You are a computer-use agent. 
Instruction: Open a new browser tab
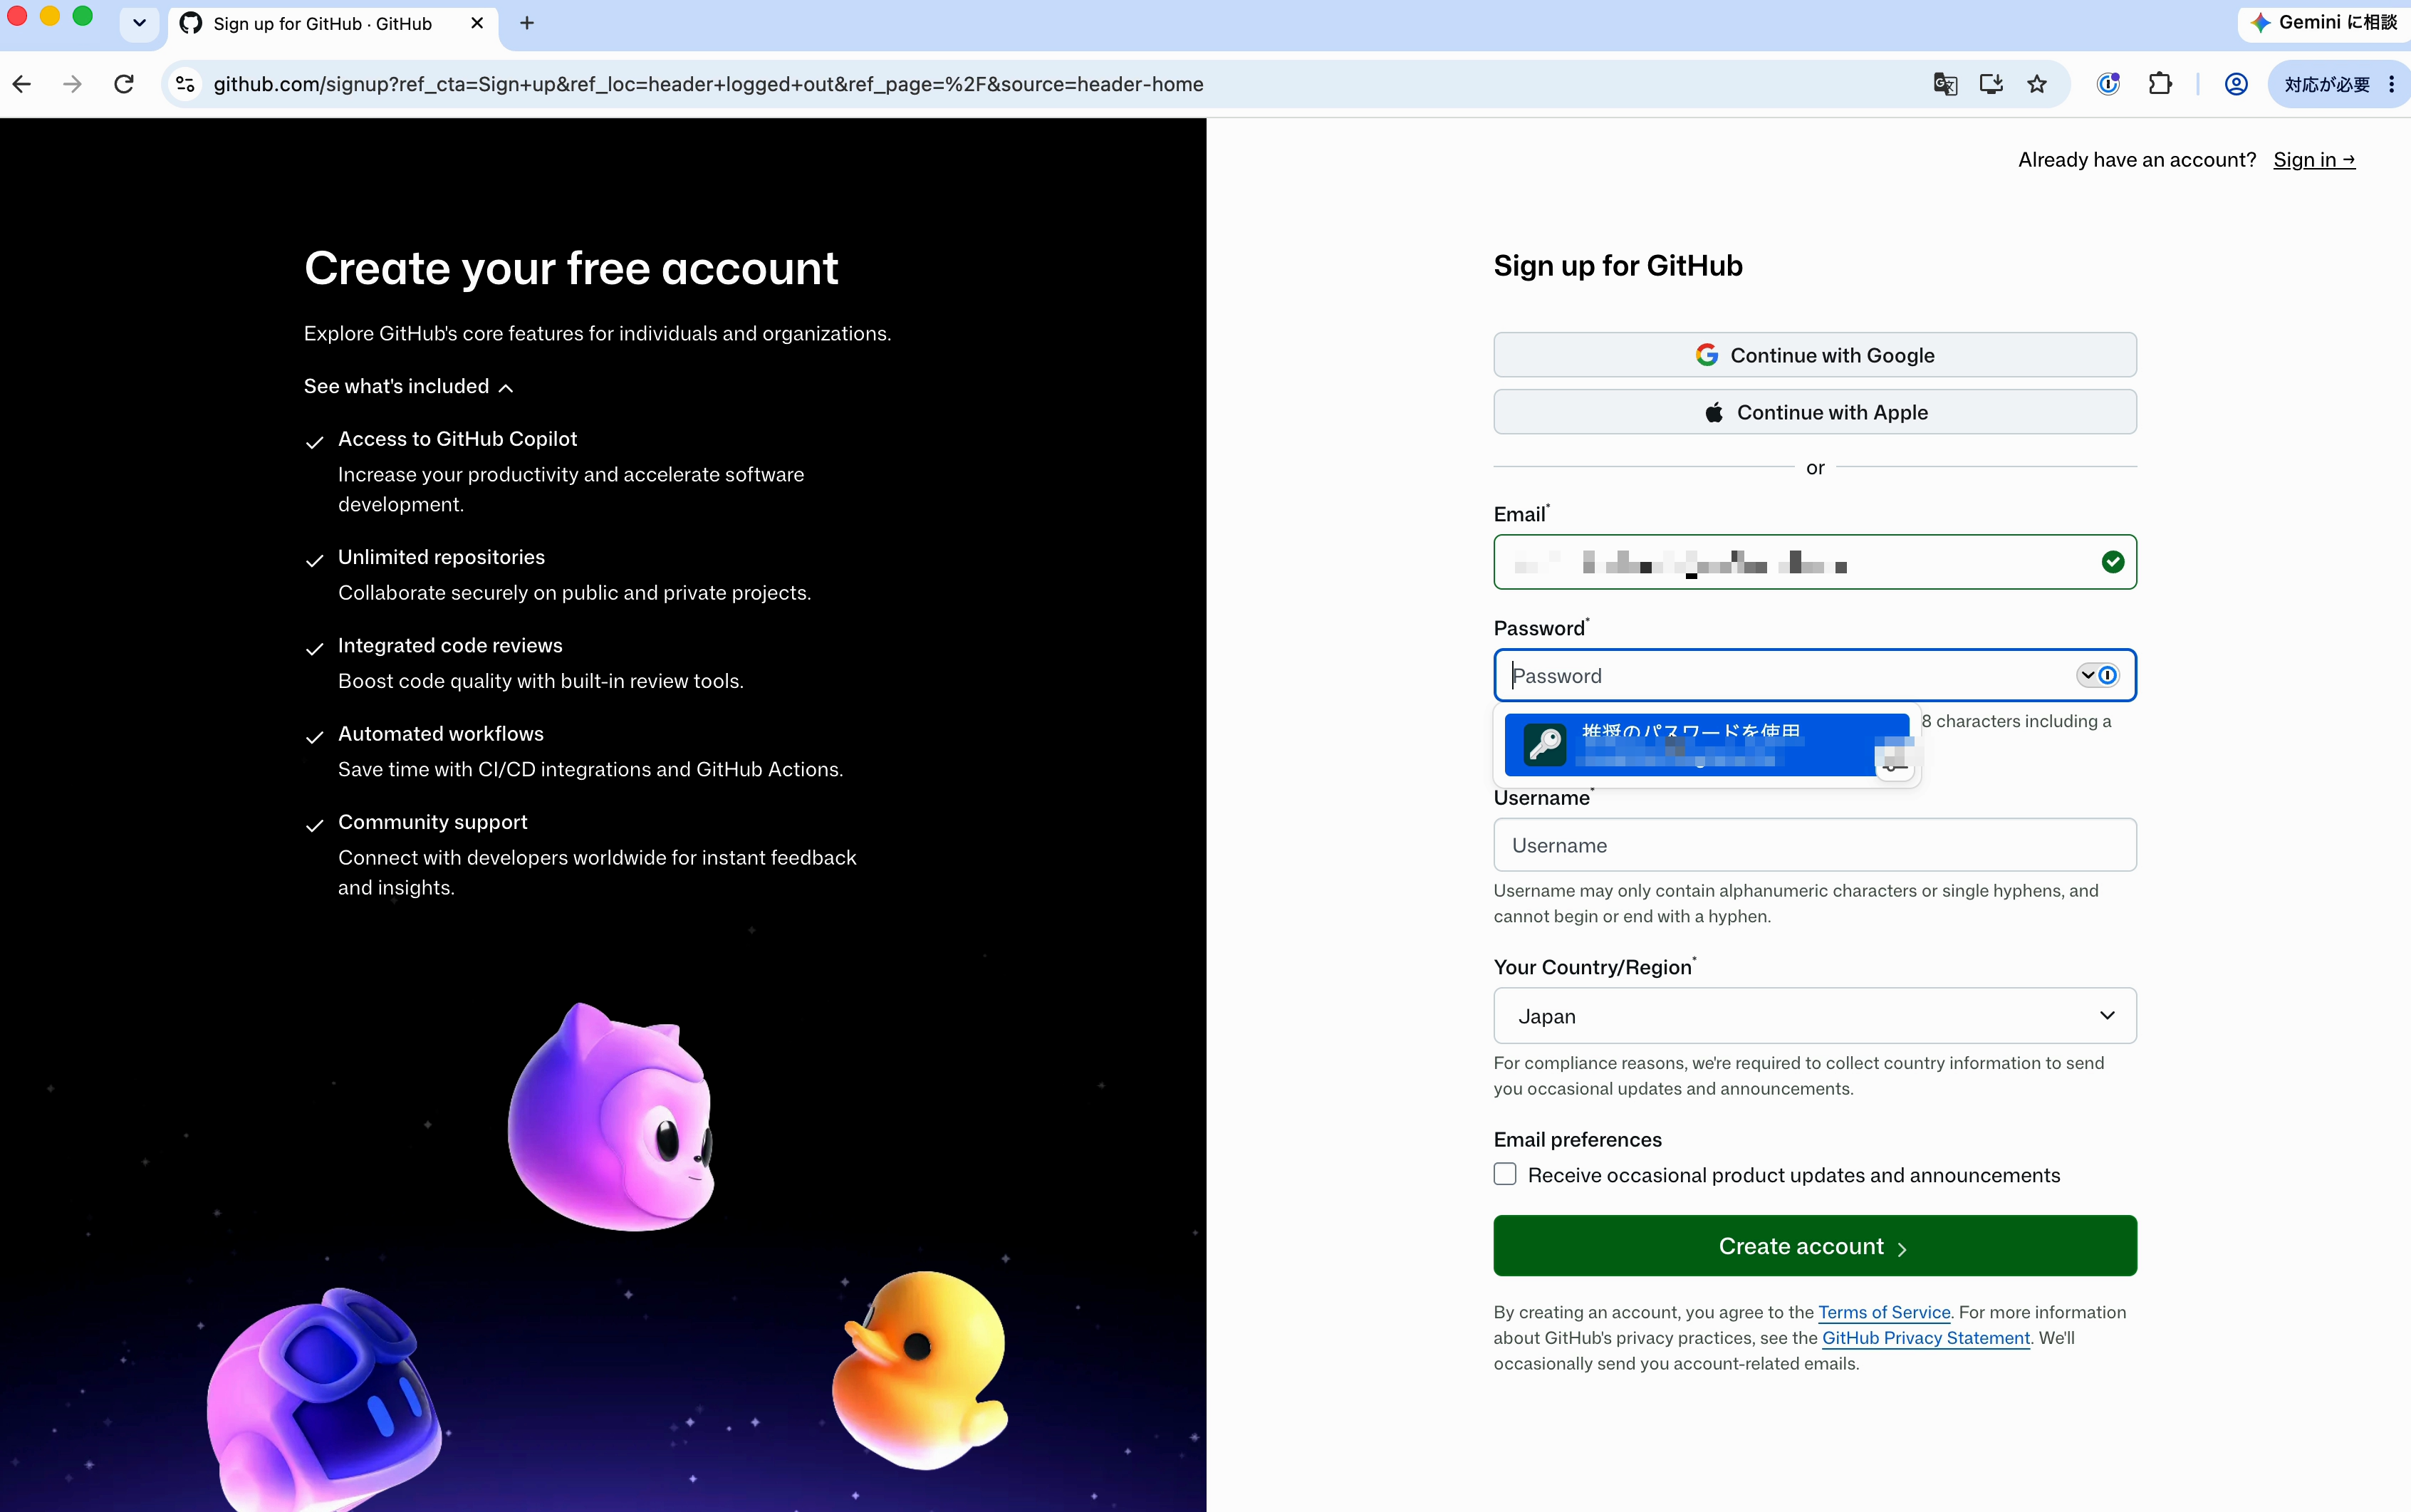click(x=527, y=23)
